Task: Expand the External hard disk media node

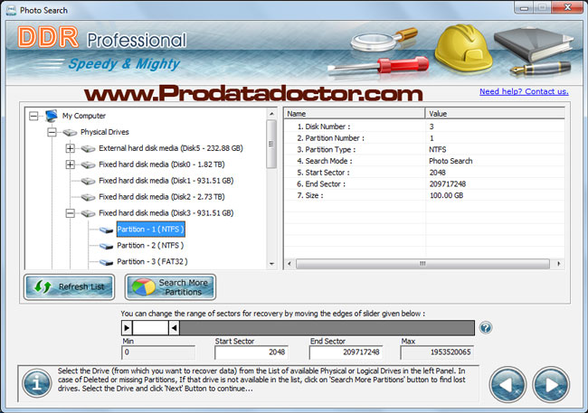Action: click(x=70, y=148)
